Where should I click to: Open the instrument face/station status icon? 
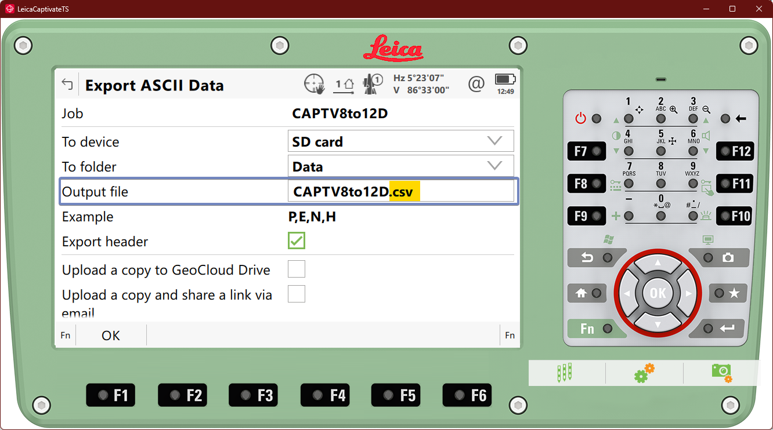pos(345,85)
